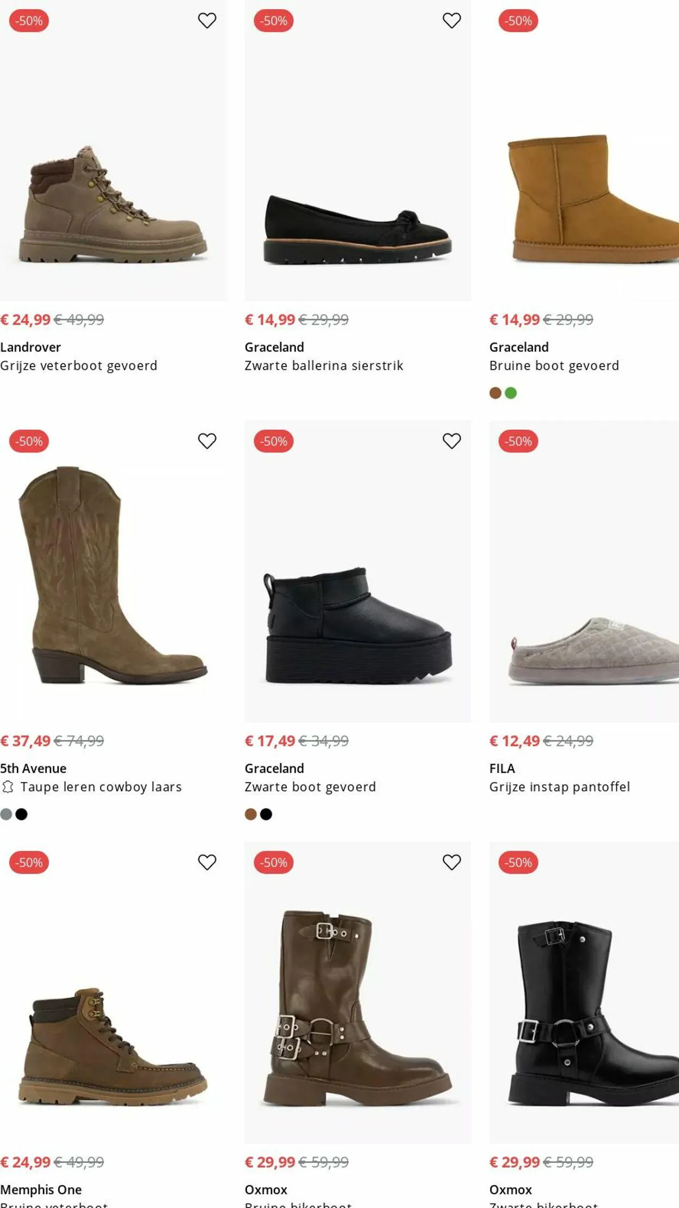Image resolution: width=679 pixels, height=1208 pixels.
Task: Add Zwarte ballerina sierstrik to wishlist heart
Action: (x=451, y=21)
